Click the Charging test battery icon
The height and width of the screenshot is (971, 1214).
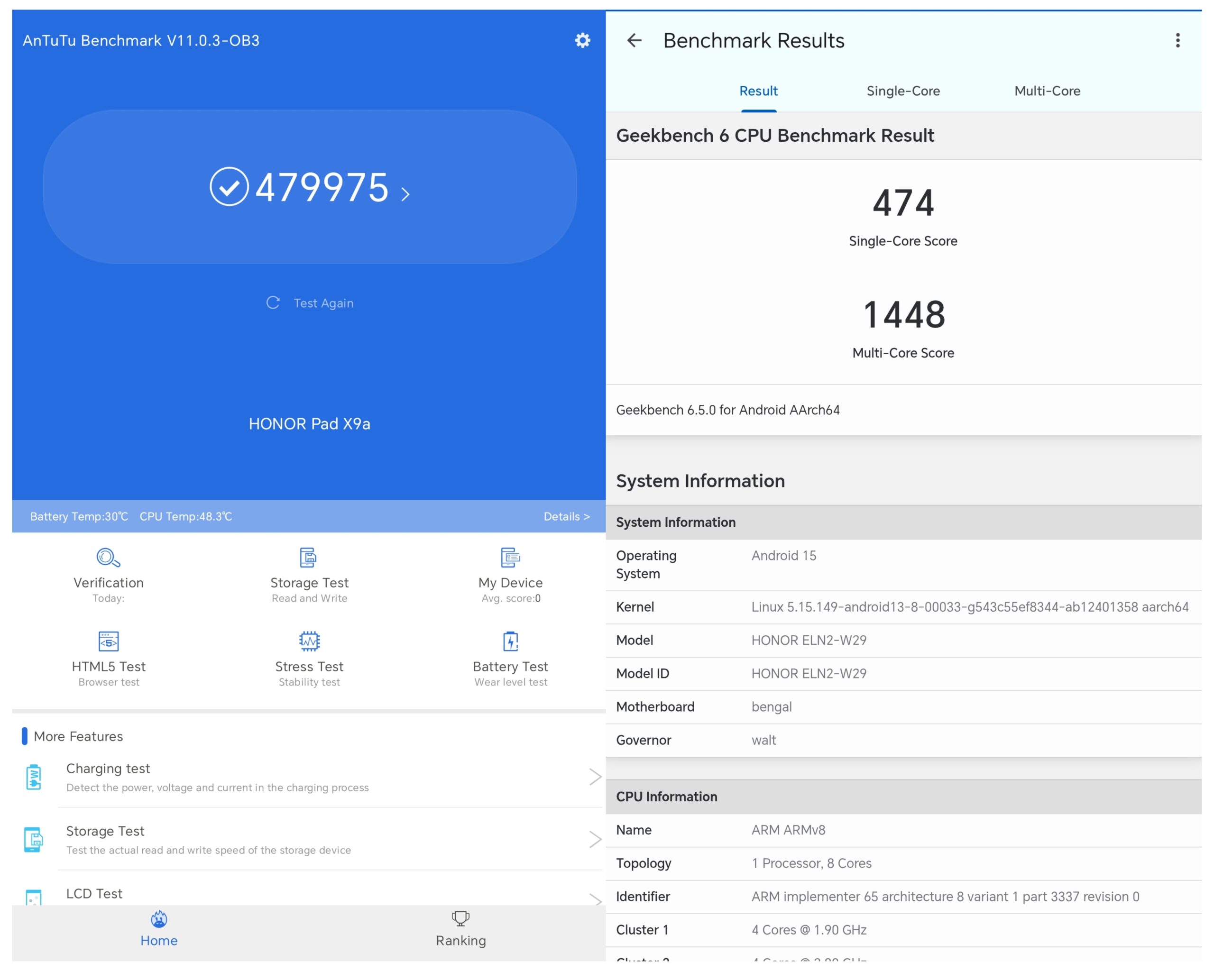click(34, 778)
